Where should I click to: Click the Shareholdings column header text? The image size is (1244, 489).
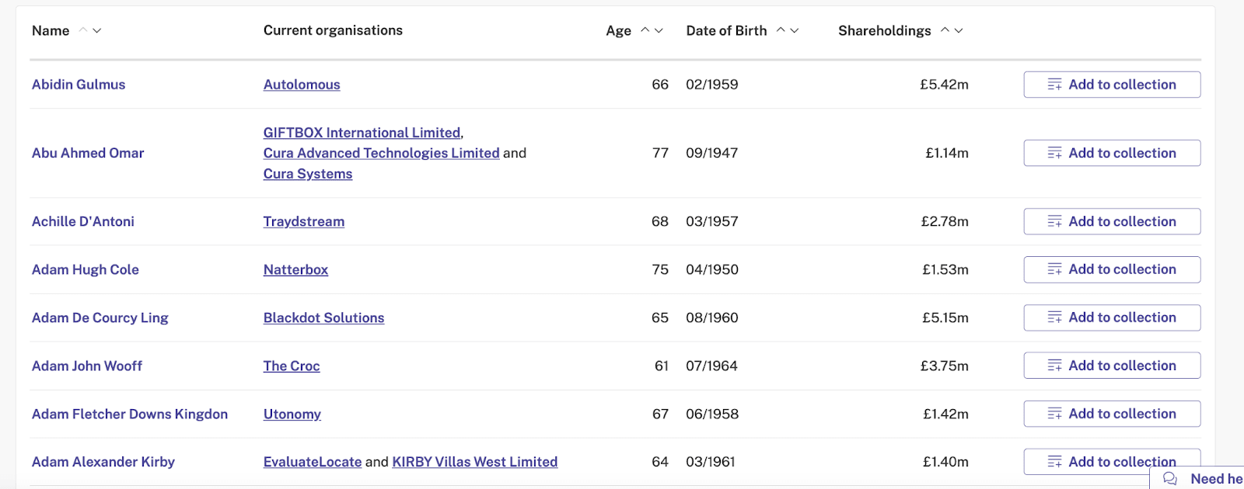884,30
